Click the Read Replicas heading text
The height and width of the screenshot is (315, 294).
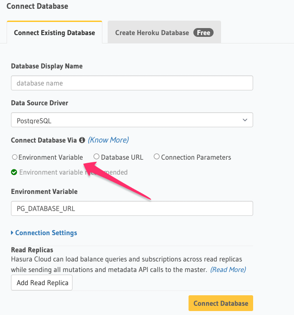[x=32, y=250]
